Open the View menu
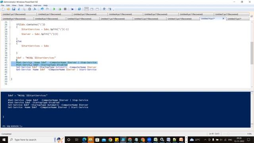The height and width of the screenshot is (143, 254). [x=14, y=5]
